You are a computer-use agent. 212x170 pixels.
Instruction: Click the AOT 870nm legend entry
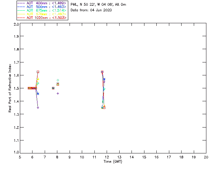pyautogui.click(x=42, y=14)
